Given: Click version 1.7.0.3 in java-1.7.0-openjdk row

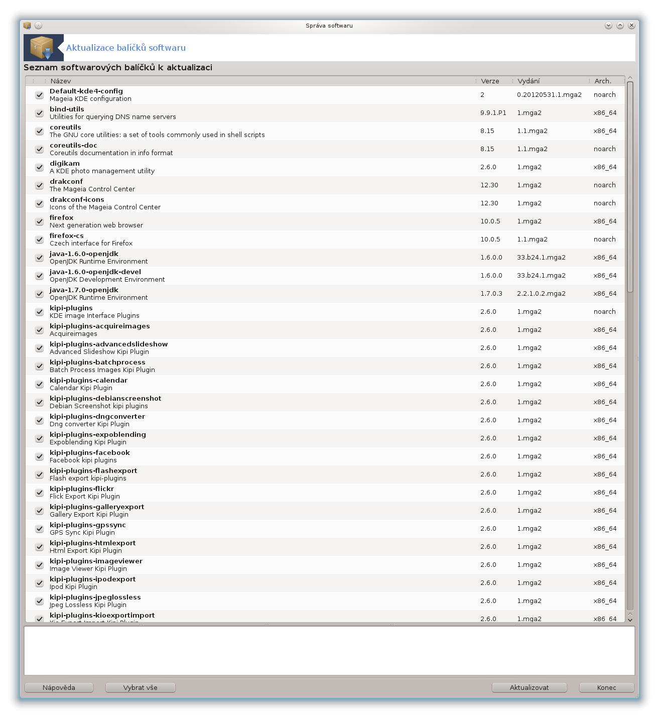Looking at the screenshot, I should (x=491, y=294).
